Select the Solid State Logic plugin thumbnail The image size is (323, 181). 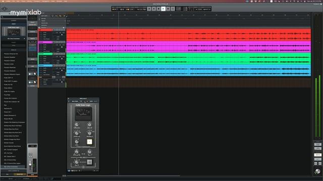pyautogui.click(x=14, y=31)
